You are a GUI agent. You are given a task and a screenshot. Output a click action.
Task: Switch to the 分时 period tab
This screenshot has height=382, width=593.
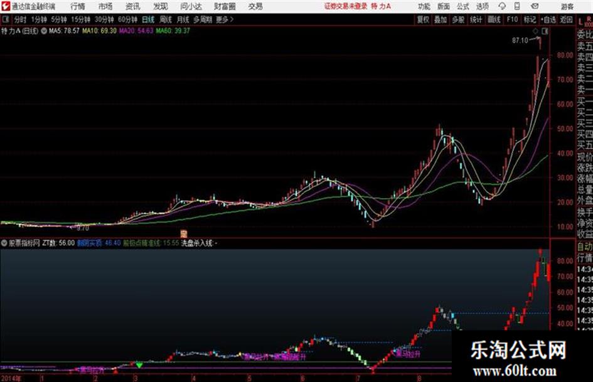tap(21, 19)
